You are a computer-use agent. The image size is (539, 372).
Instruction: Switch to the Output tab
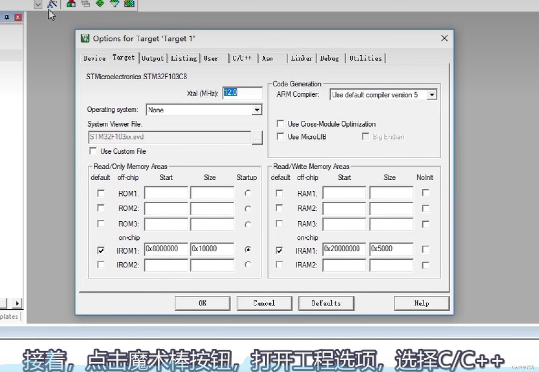(x=153, y=58)
